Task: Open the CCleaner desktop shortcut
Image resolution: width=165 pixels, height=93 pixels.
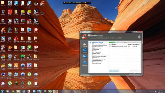Action: click(x=42, y=3)
